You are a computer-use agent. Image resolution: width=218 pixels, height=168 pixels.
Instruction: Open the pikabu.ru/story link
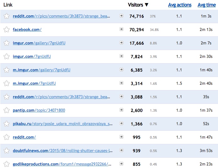pyautogui.click(x=62, y=124)
